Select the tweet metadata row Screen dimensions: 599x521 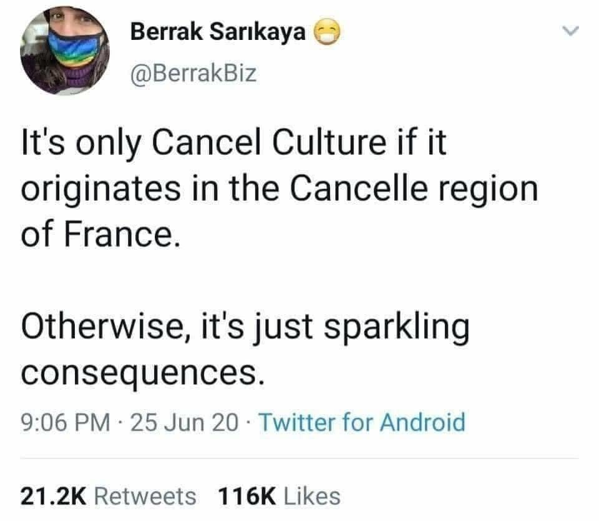[243, 422]
